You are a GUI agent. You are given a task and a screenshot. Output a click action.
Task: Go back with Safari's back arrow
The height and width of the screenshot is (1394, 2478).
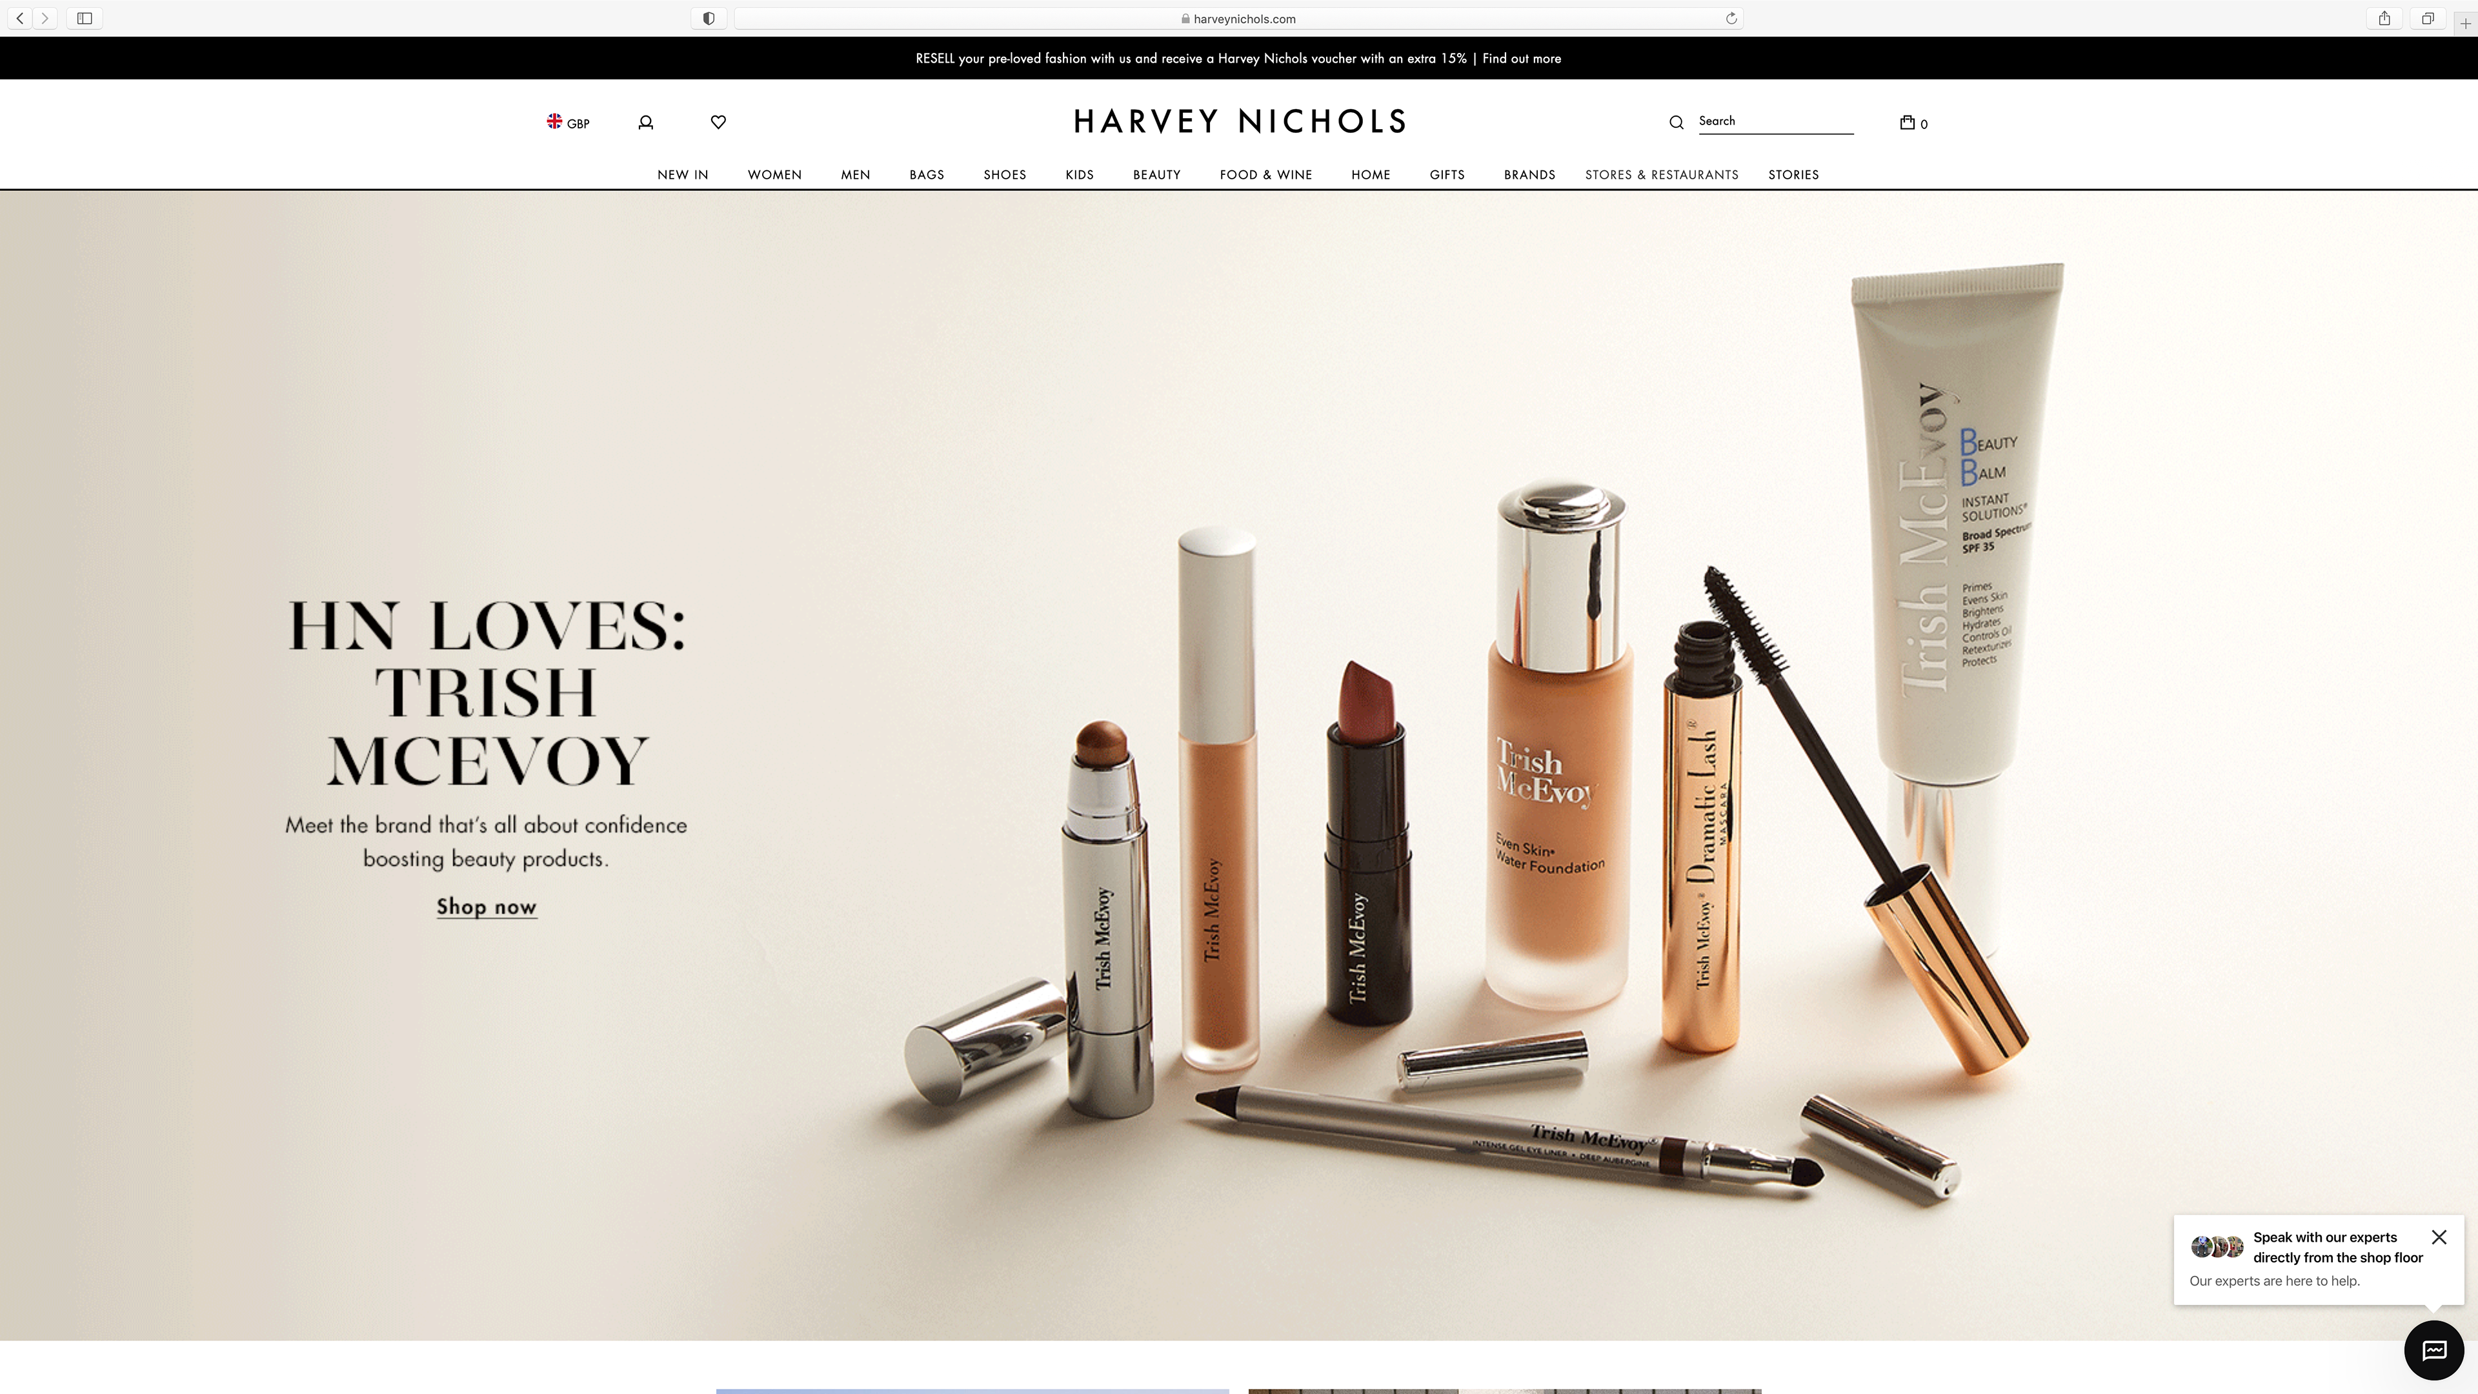(20, 18)
